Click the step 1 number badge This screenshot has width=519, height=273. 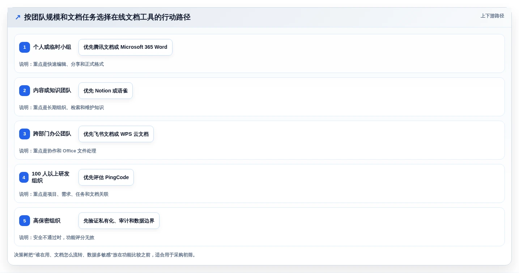tap(25, 47)
